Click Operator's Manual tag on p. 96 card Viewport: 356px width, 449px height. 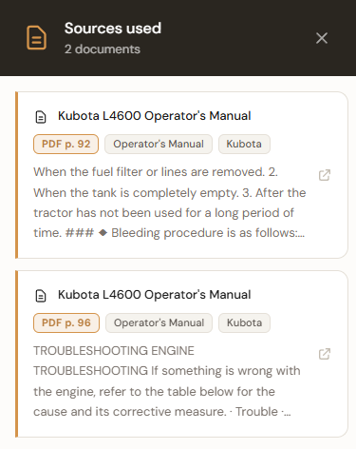pyautogui.click(x=159, y=322)
